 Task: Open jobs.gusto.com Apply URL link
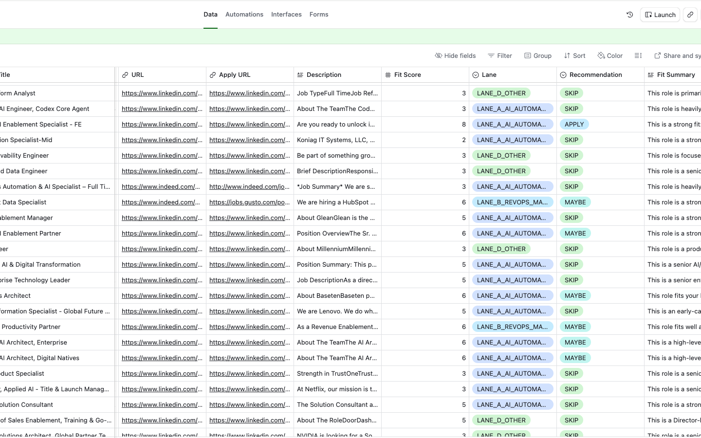pyautogui.click(x=250, y=202)
